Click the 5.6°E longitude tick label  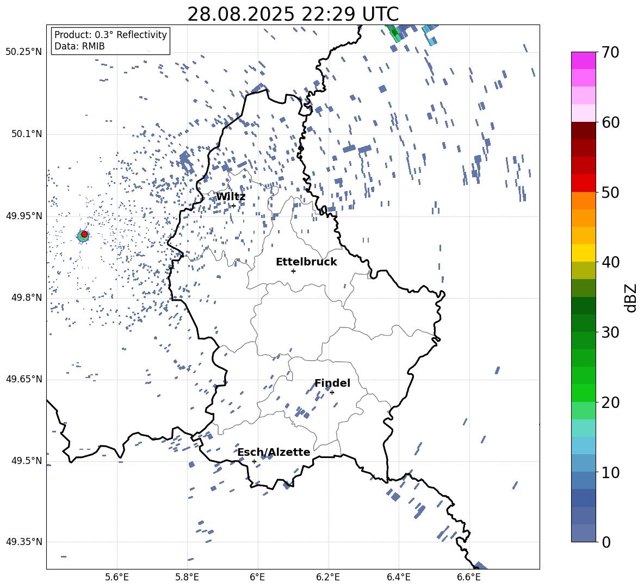[x=117, y=577]
